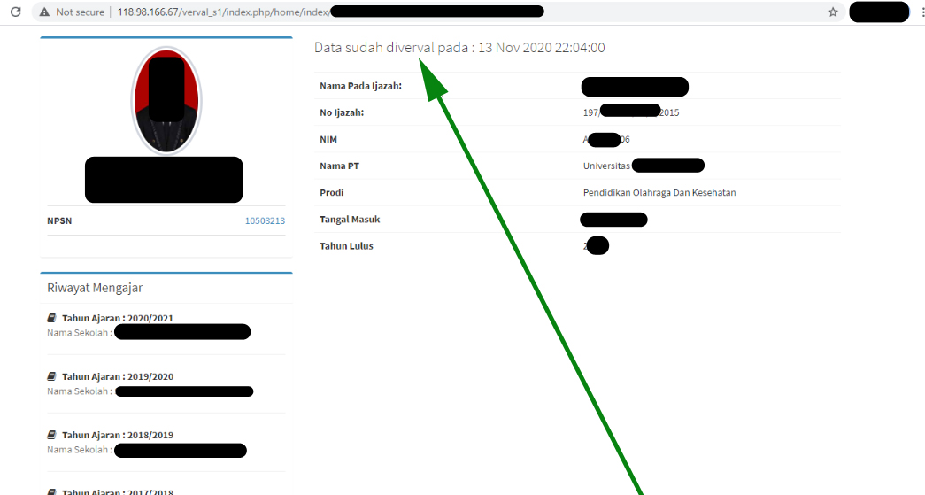Open the browser menu three-dots icon
Viewport: 925px width, 495px height.
[x=922, y=12]
